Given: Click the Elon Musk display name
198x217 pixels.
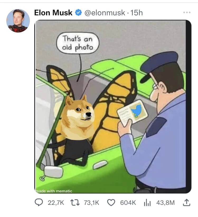Looking at the screenshot, I should point(53,13).
